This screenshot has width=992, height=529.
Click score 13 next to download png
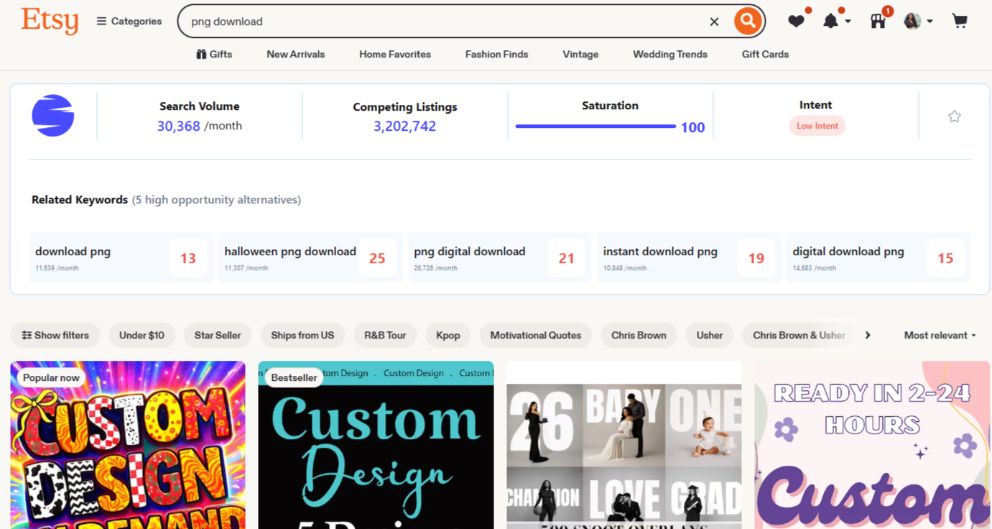(188, 258)
